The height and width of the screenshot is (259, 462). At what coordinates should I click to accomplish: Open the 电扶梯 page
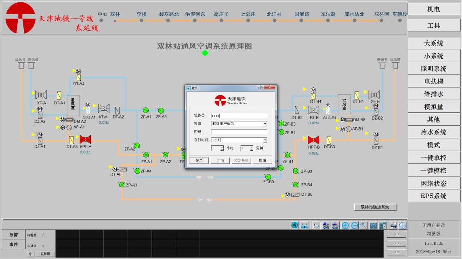coord(434,81)
